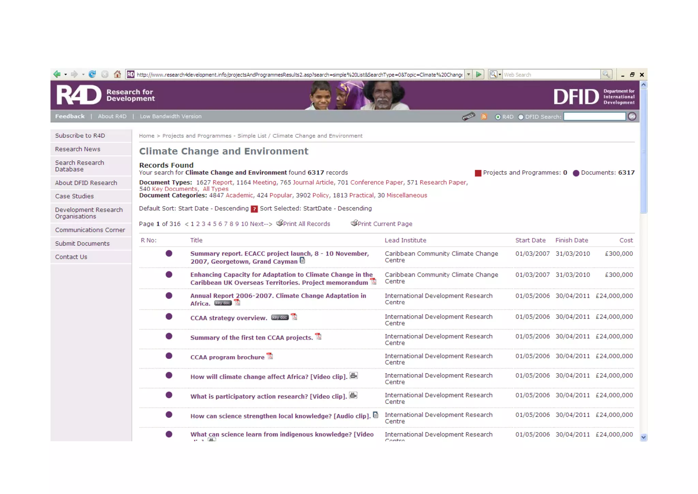Screen dimensions: 698x494
Task: Click the refresh page icon
Action: tap(92, 74)
